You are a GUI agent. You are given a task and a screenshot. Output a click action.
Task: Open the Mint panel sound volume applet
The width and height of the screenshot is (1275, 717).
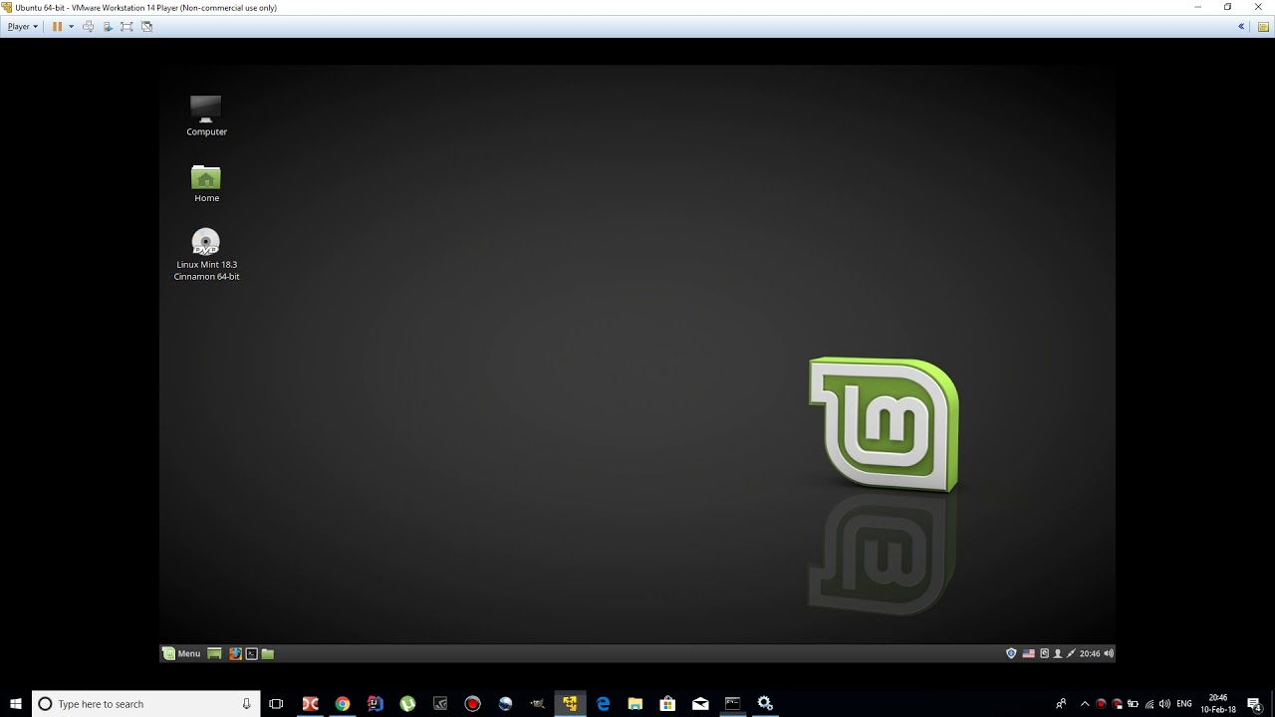[1109, 653]
